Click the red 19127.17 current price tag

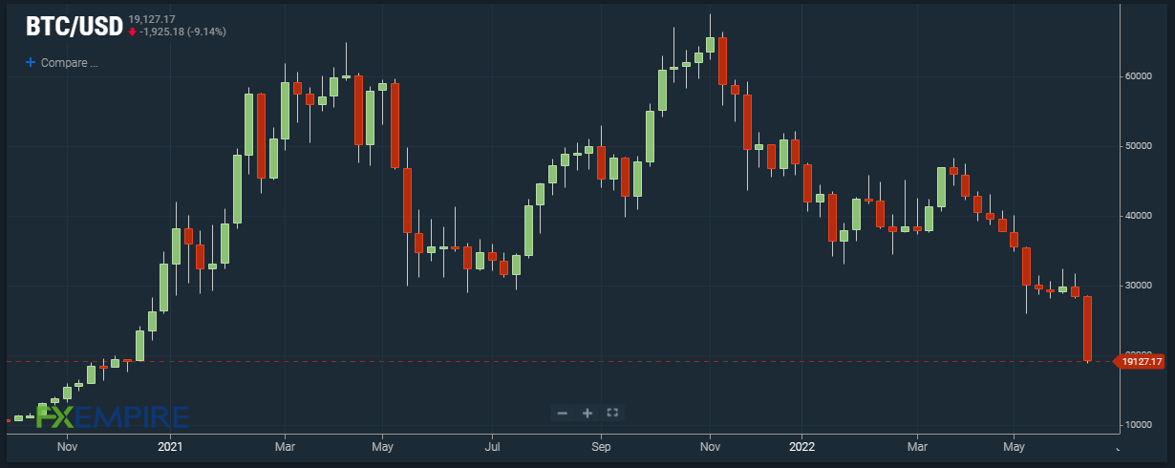click(1140, 361)
